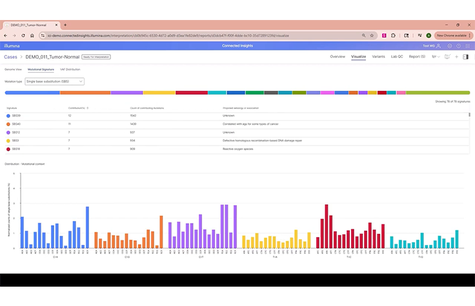Image resolution: width=475 pixels, height=306 pixels.
Task: Open the VAF Distribution sub-tab
Action: [70, 68]
